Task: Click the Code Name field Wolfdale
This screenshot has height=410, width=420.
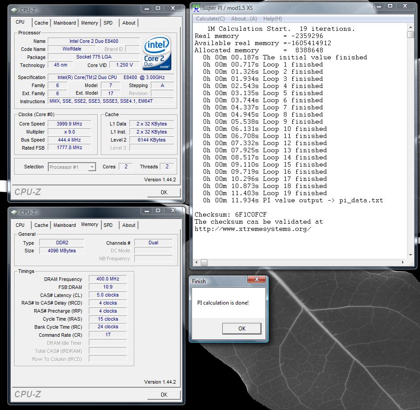Action: point(72,49)
